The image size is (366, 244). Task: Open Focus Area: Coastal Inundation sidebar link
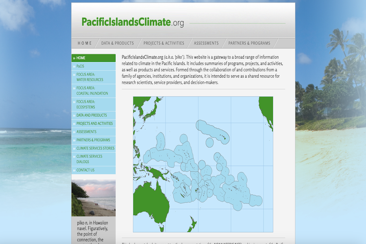coord(94,91)
